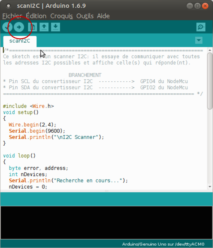The image size is (213, 248).
Task: Upload sketch with the right-arrow icon
Action: tap(19, 27)
